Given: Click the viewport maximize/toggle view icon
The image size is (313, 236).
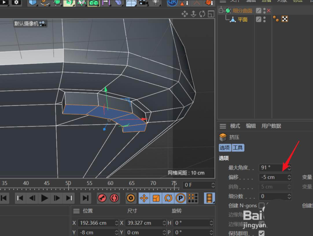Looking at the screenshot, I should click(211, 14).
